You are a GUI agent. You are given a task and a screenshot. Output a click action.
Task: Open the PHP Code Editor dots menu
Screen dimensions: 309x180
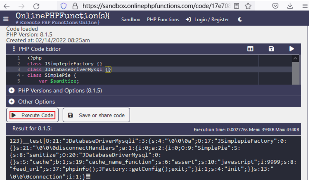[14, 49]
